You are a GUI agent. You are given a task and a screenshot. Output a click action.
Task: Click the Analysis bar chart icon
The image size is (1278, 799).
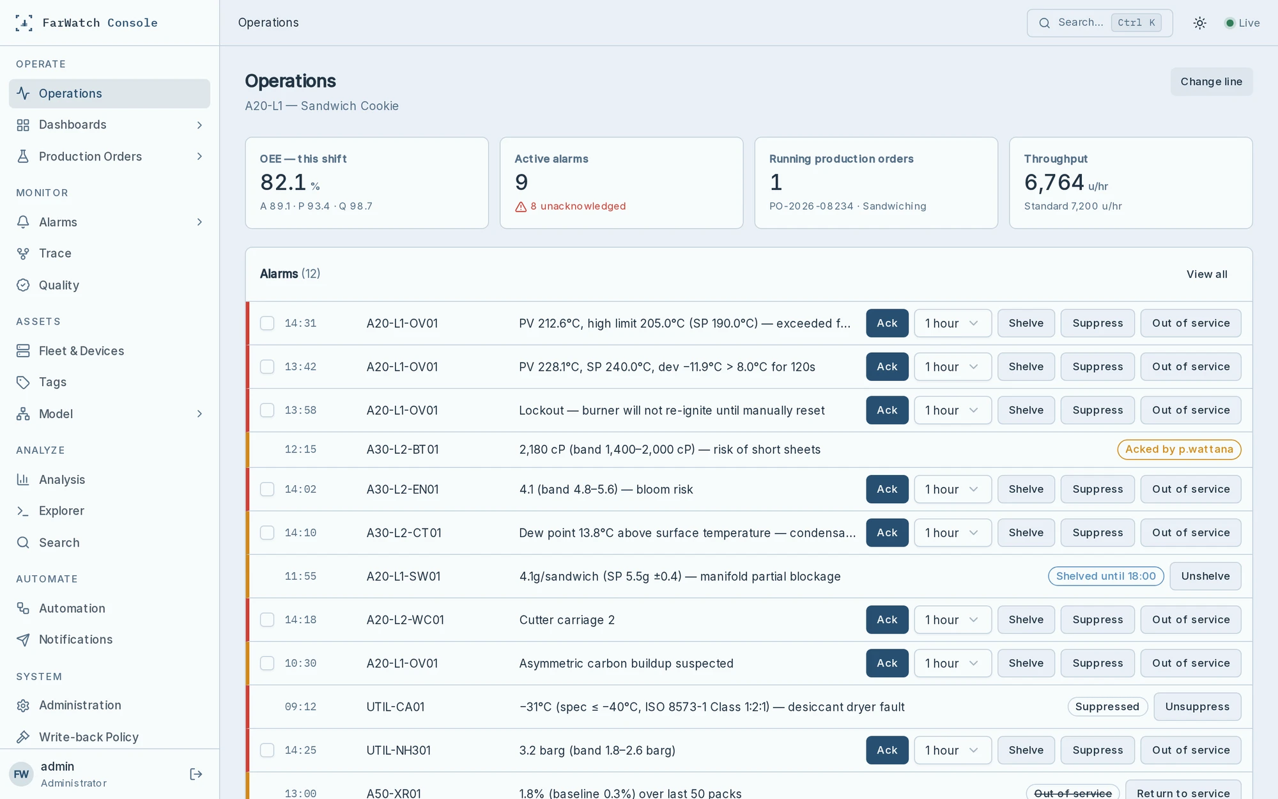click(23, 479)
